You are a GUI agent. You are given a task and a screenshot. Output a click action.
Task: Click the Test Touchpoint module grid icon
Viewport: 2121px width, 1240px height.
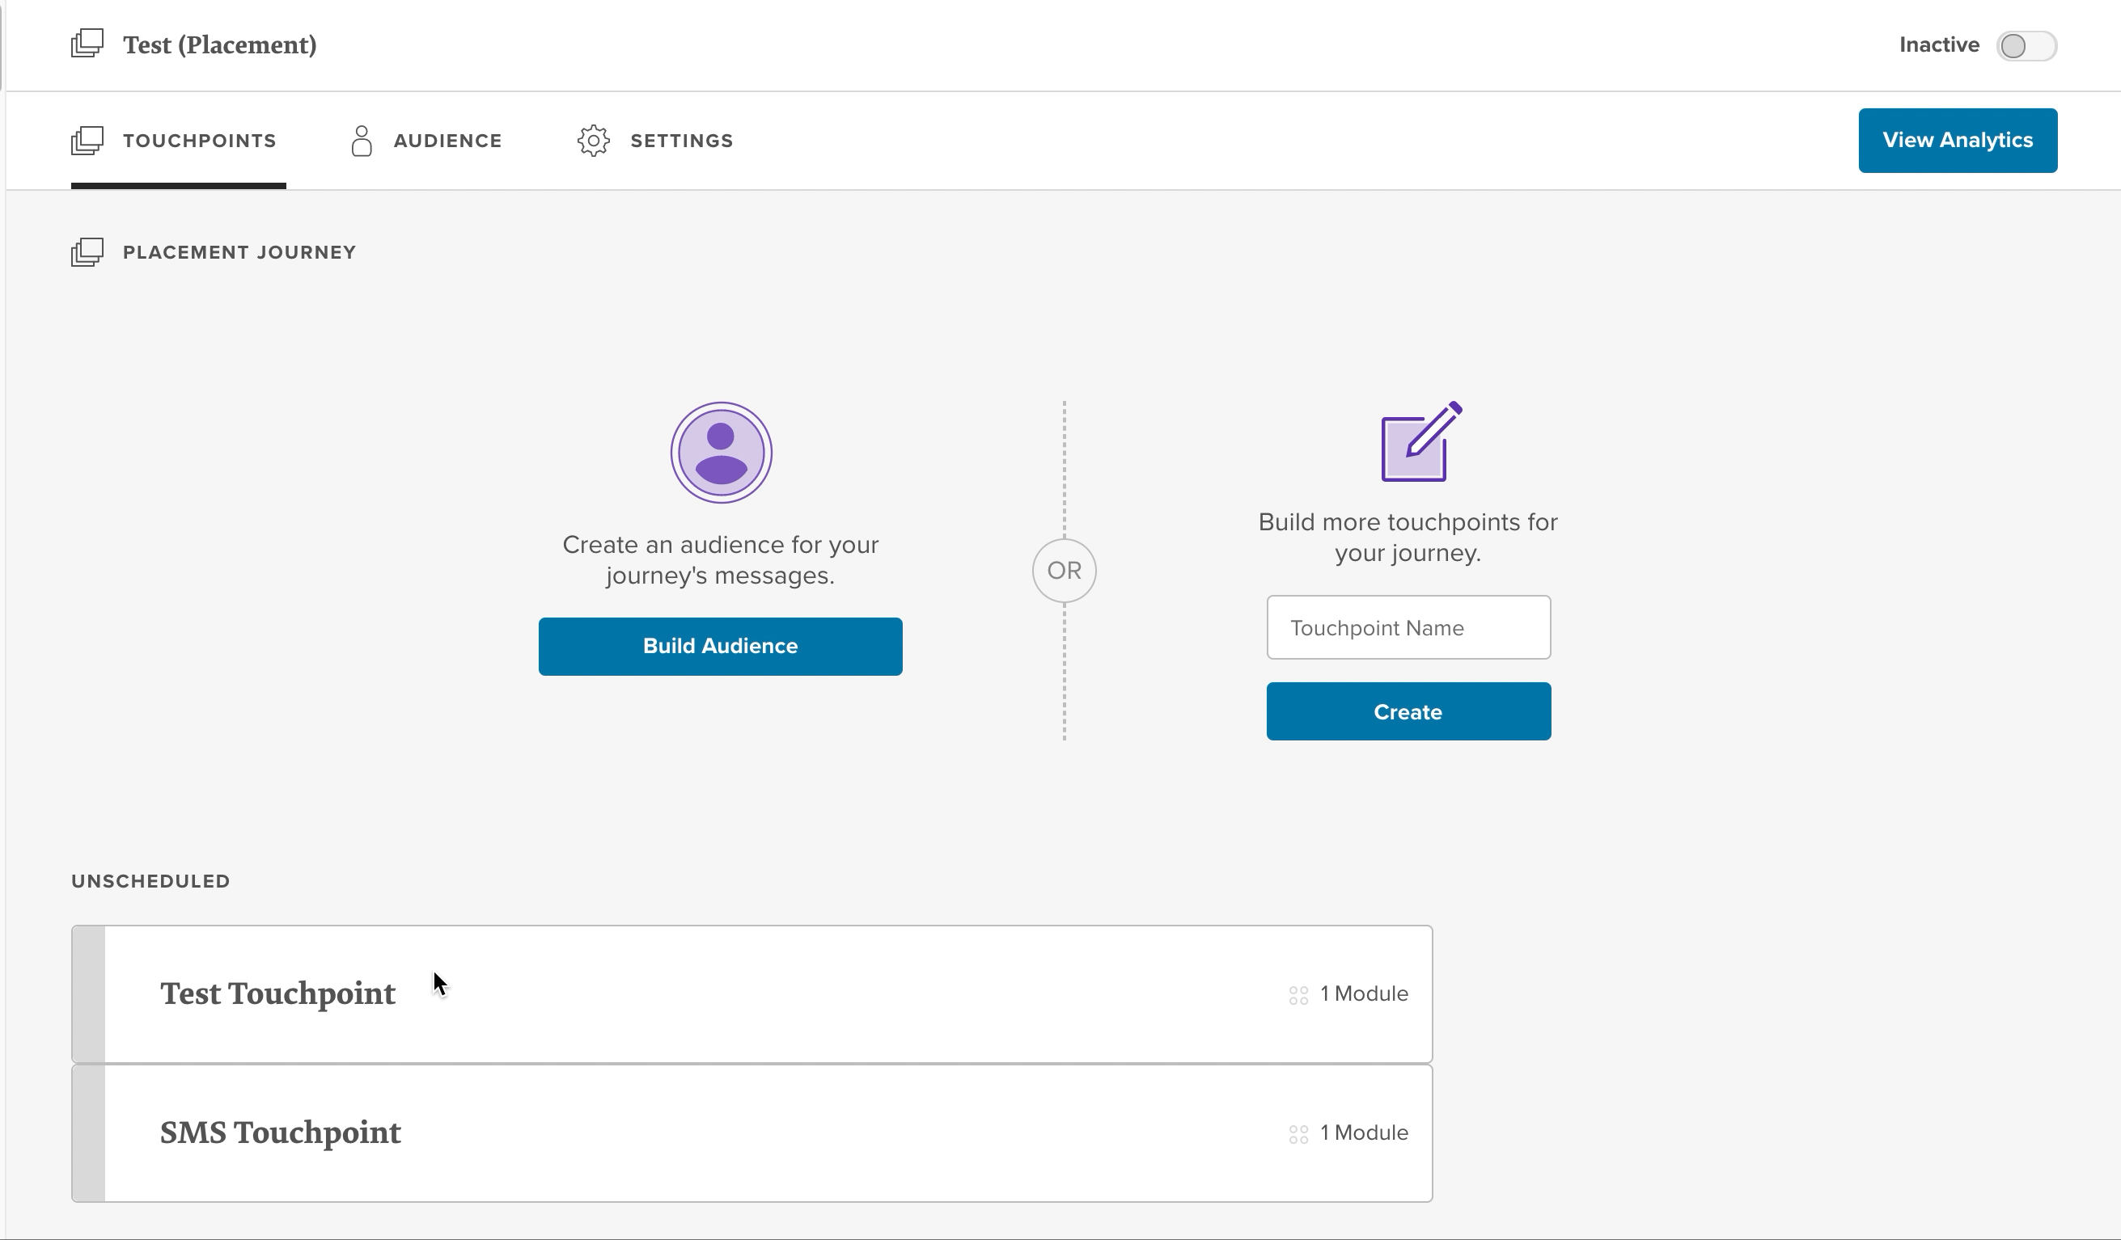click(1298, 995)
